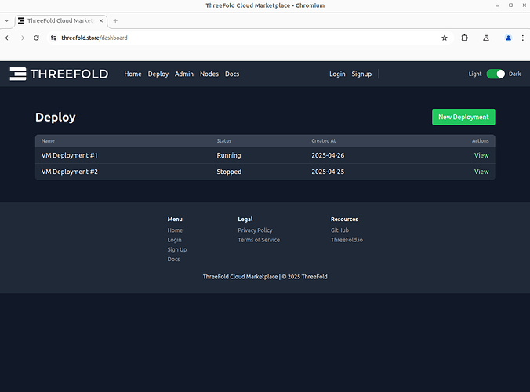Viewport: 530px width, 392px height.
Task: Open the browser profile avatar
Action: tap(508, 38)
